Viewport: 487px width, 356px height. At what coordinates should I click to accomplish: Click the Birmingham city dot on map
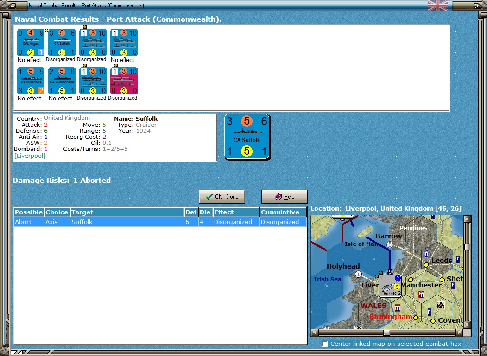tap(416, 318)
